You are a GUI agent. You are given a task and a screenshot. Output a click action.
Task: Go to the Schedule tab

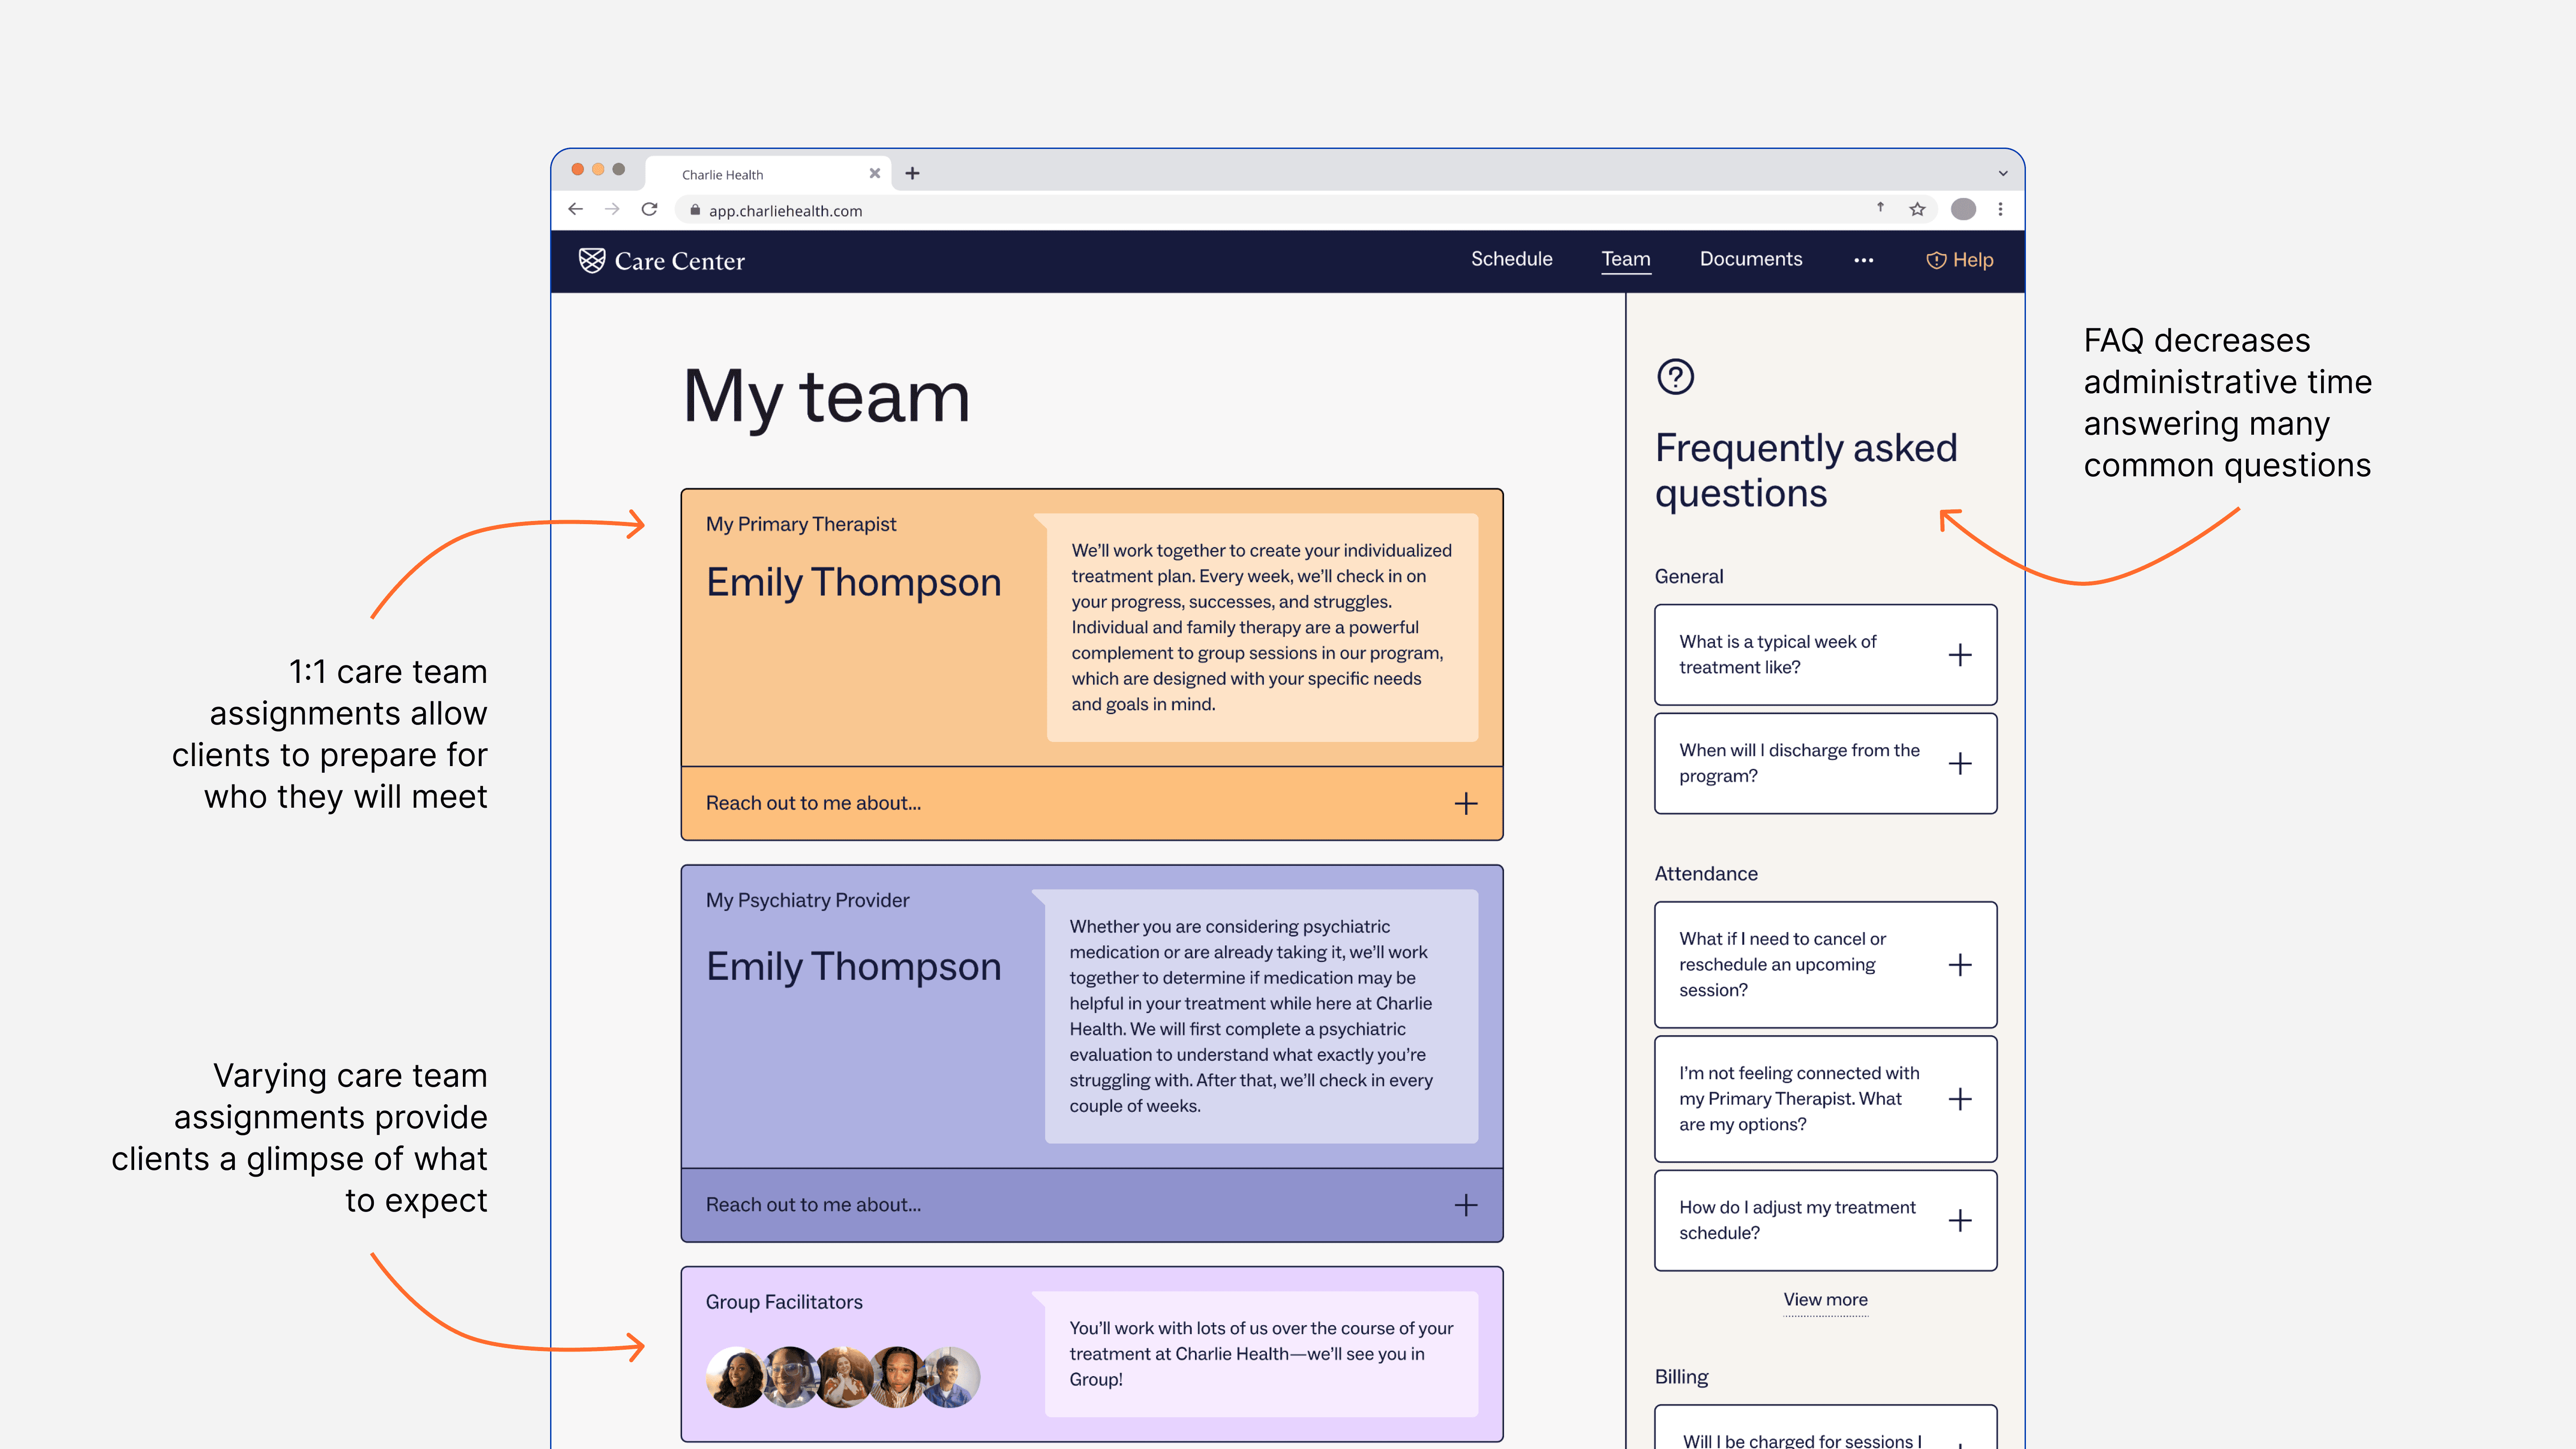point(1511,259)
